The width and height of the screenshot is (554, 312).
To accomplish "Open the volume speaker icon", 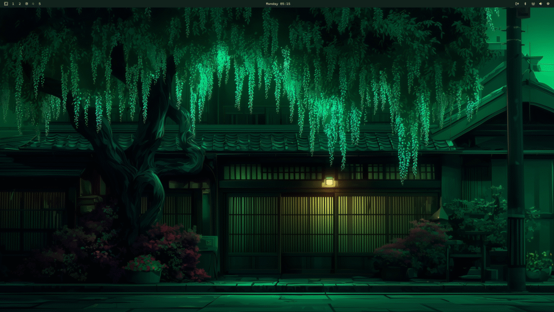I will [x=540, y=4].
